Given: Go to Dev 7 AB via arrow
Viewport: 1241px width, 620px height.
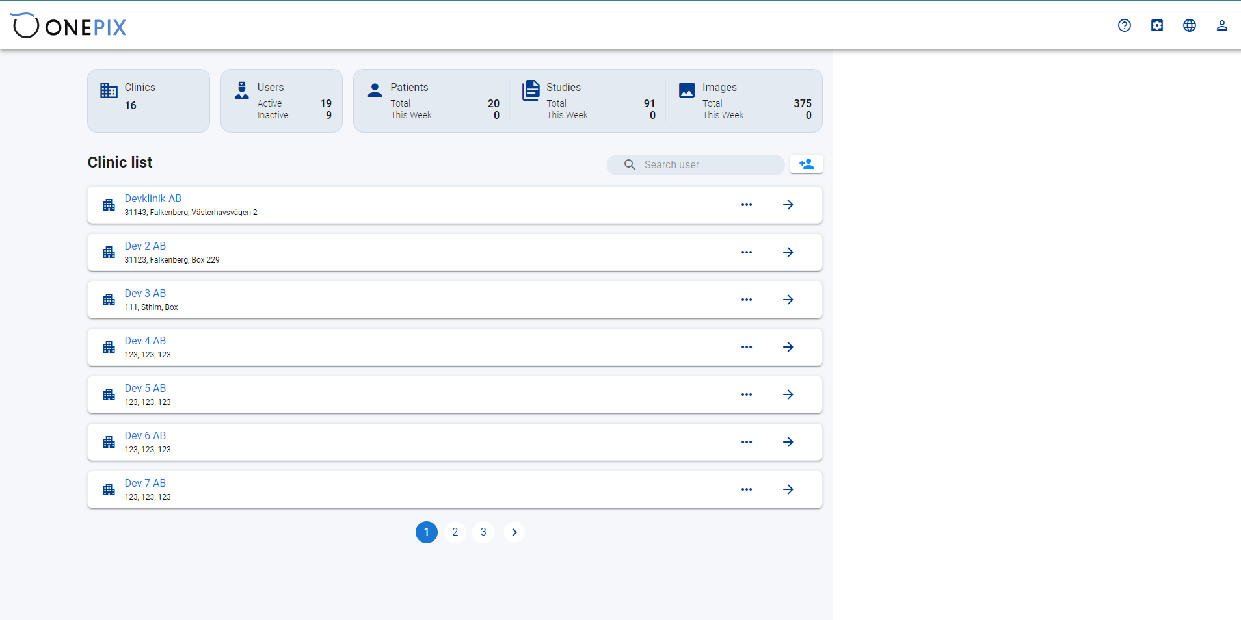Looking at the screenshot, I should coord(788,489).
